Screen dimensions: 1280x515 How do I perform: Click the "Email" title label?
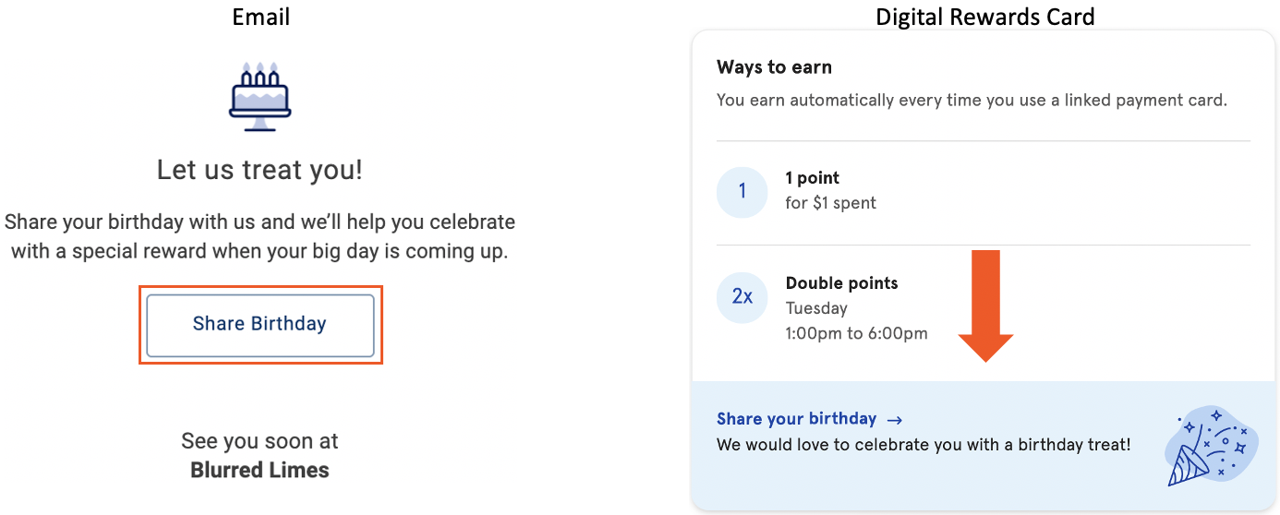pyautogui.click(x=260, y=17)
